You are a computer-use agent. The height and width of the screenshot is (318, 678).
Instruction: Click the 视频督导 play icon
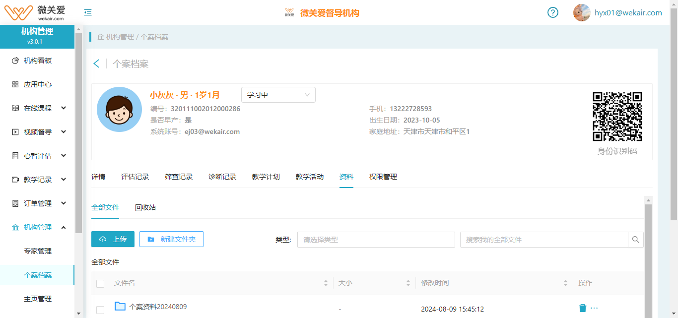pyautogui.click(x=15, y=132)
